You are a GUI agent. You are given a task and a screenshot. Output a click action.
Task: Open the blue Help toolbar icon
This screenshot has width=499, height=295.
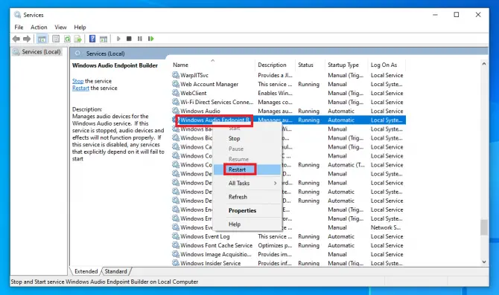(92, 39)
